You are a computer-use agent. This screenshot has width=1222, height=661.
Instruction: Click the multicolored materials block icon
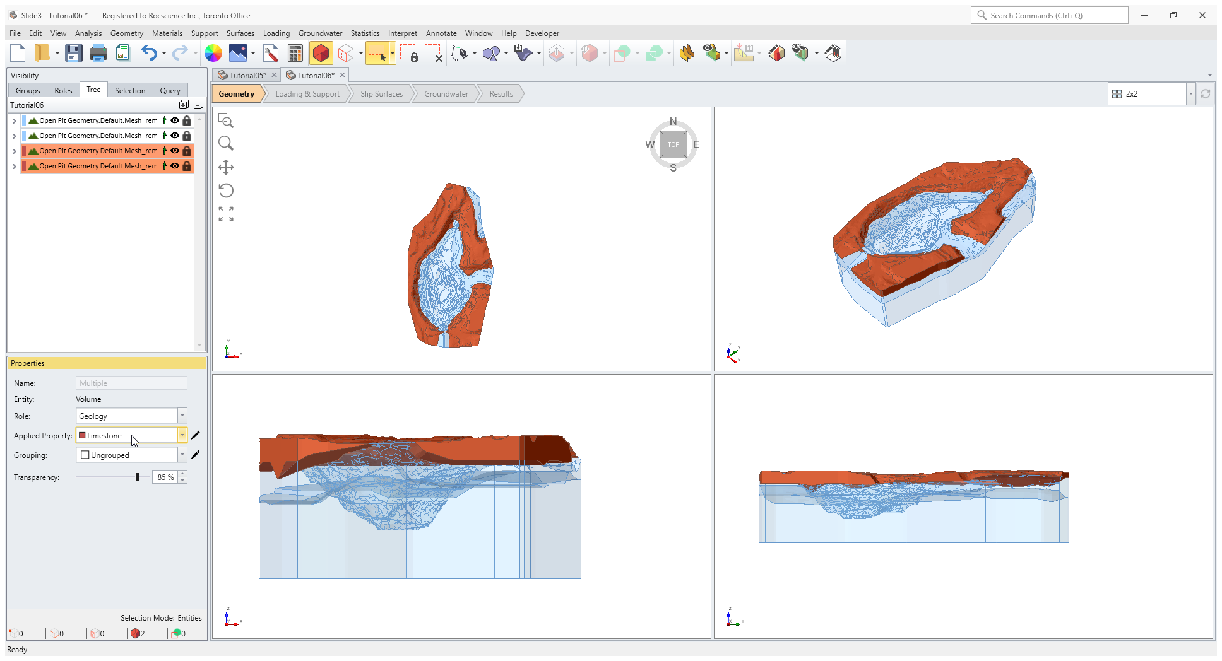point(776,54)
